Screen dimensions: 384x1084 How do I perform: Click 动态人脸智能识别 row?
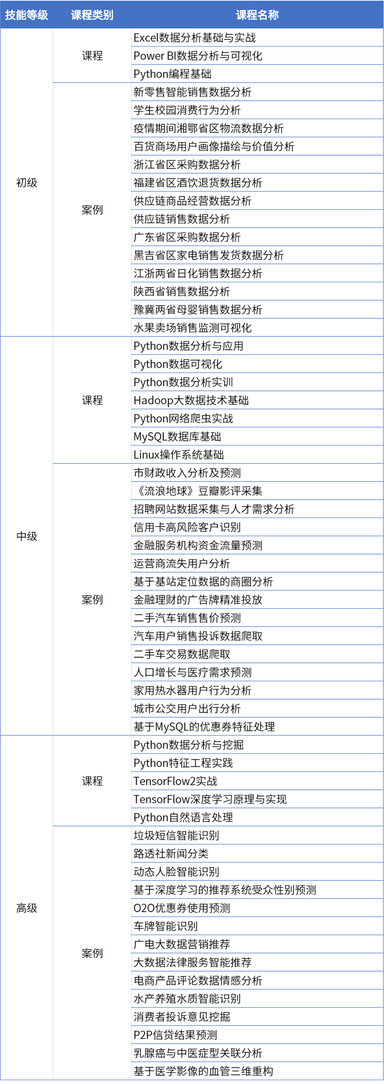(x=257, y=871)
